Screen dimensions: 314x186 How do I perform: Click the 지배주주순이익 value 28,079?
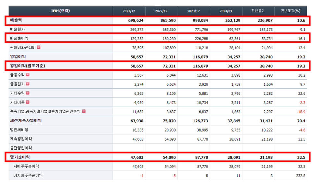click(235, 167)
